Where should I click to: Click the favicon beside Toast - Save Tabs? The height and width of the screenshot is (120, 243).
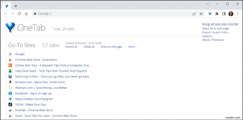click(x=10, y=116)
